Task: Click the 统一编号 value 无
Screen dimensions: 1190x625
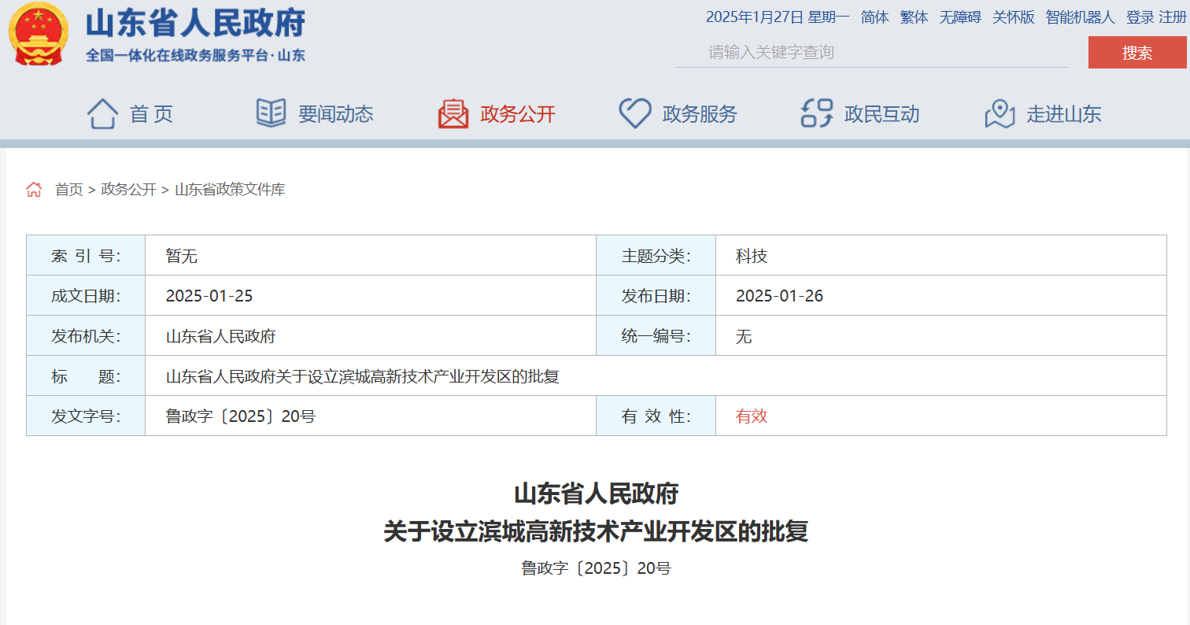Action: [744, 336]
